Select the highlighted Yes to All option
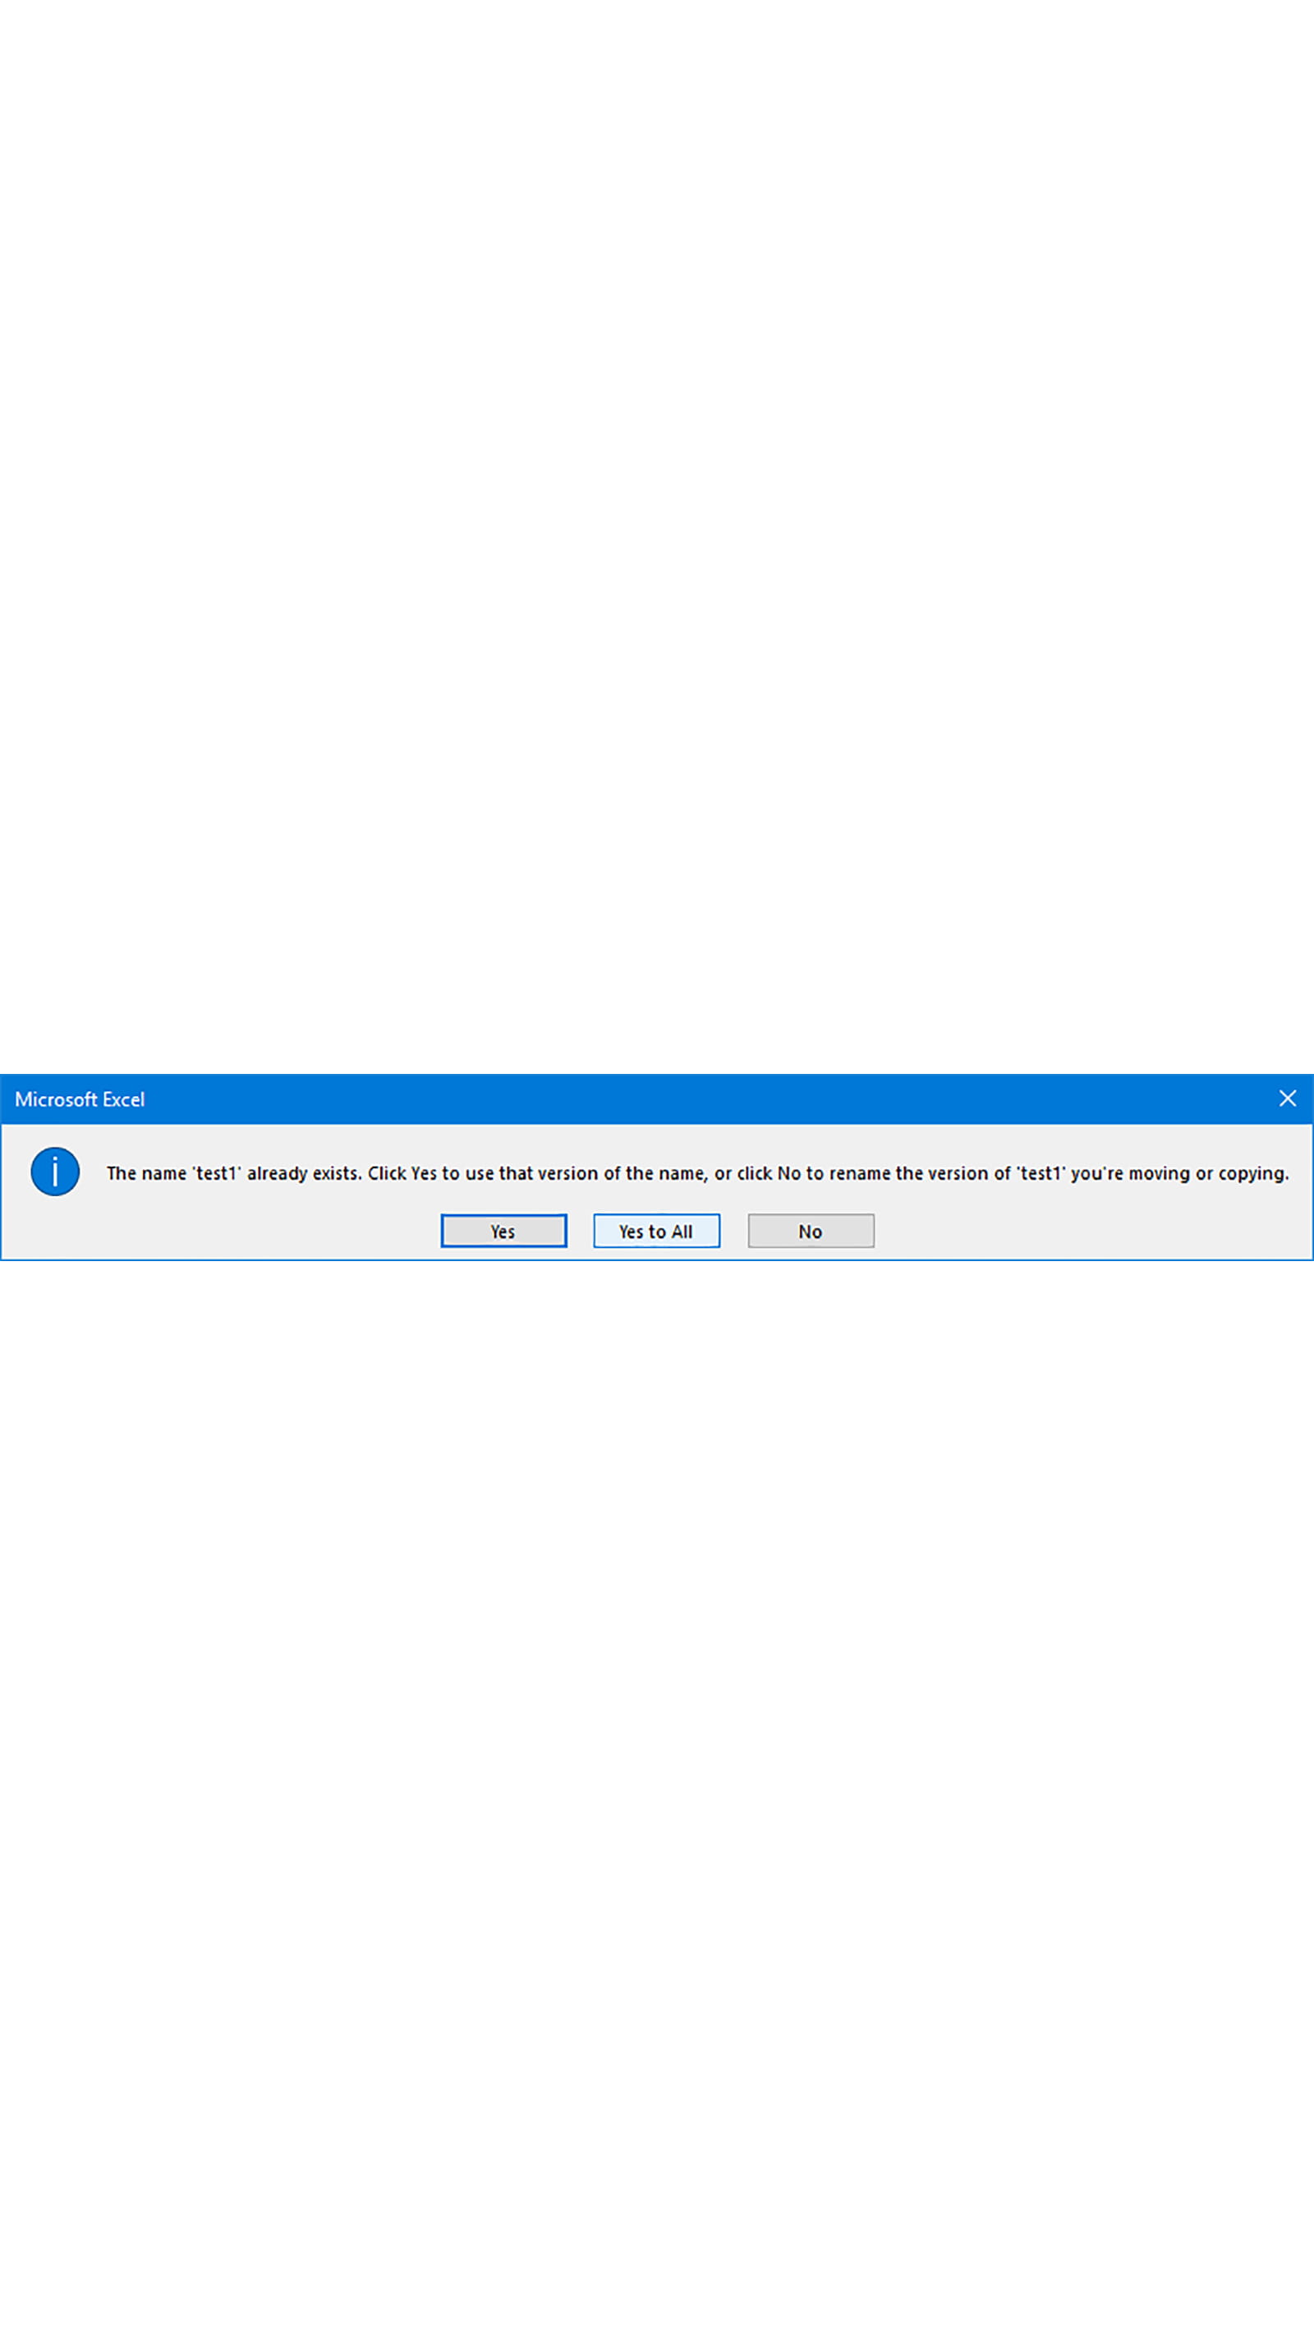The width and height of the screenshot is (1314, 2335). point(656,1231)
